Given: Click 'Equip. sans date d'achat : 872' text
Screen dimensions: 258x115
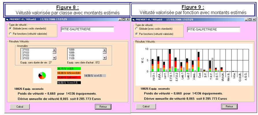Looking at the screenshot, I should click(x=83, y=63).
